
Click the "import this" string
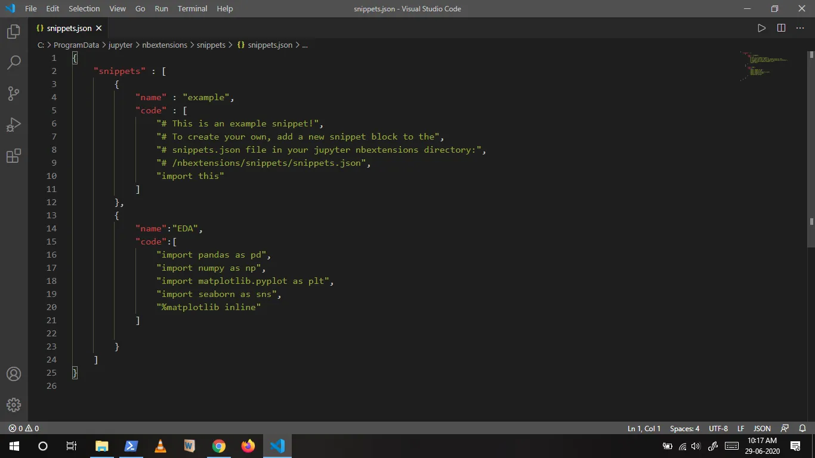(190, 176)
